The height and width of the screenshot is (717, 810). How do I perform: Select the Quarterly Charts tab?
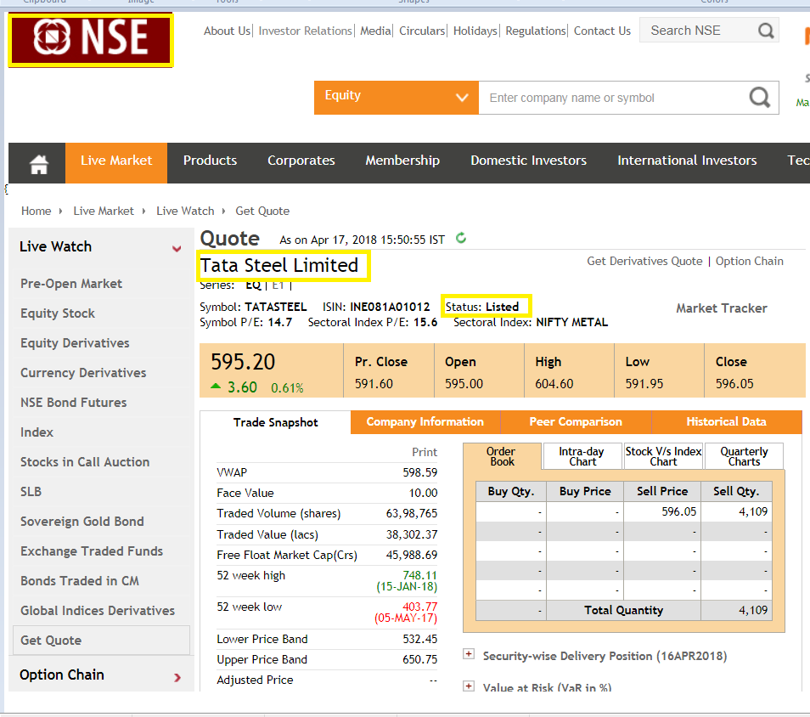tap(744, 456)
